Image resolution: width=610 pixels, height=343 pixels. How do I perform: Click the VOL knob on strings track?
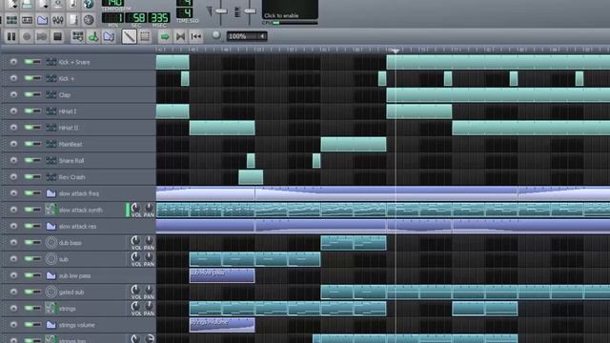click(x=135, y=306)
